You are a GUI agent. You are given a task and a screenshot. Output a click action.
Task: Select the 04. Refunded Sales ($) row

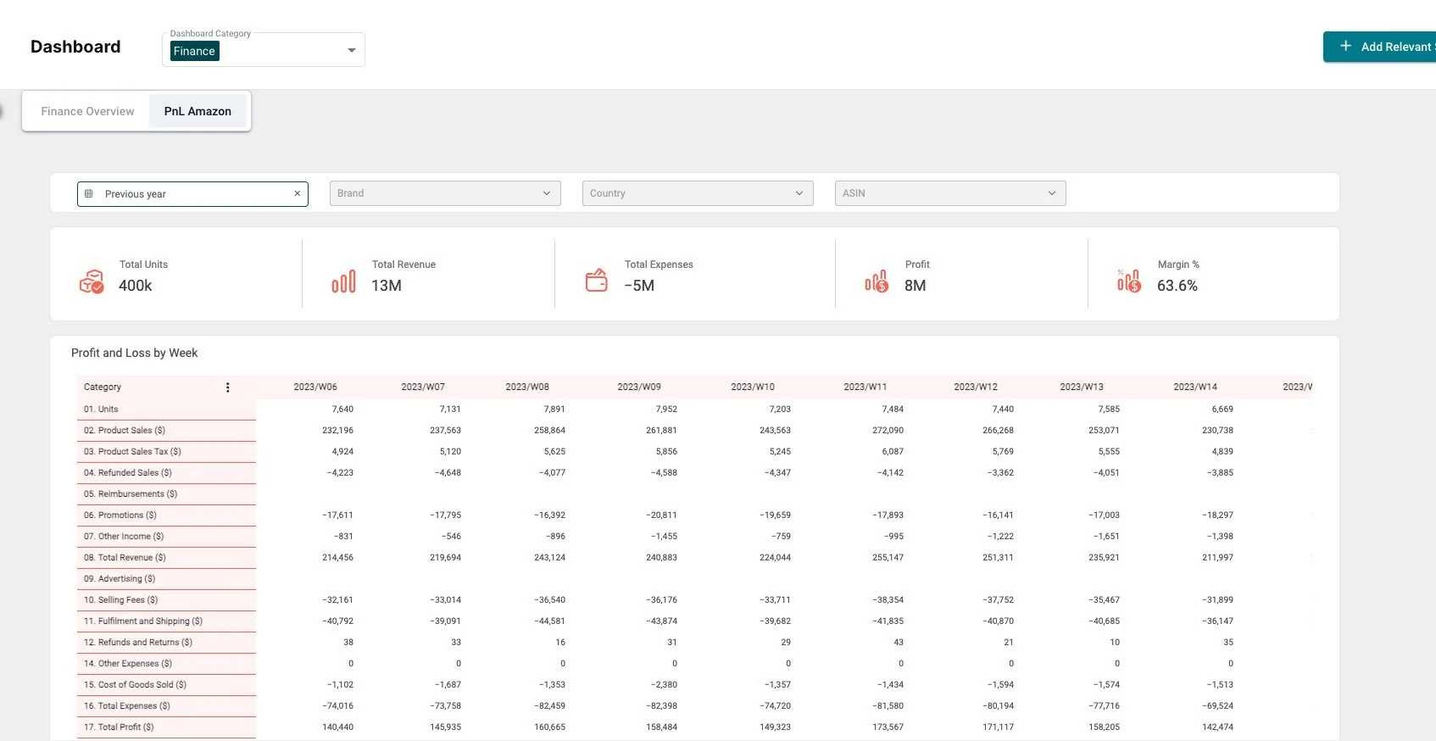(x=166, y=472)
